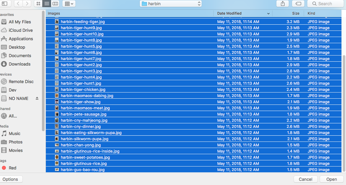Click the Cancel button
This screenshot has height=185, width=346.
tap(305, 179)
